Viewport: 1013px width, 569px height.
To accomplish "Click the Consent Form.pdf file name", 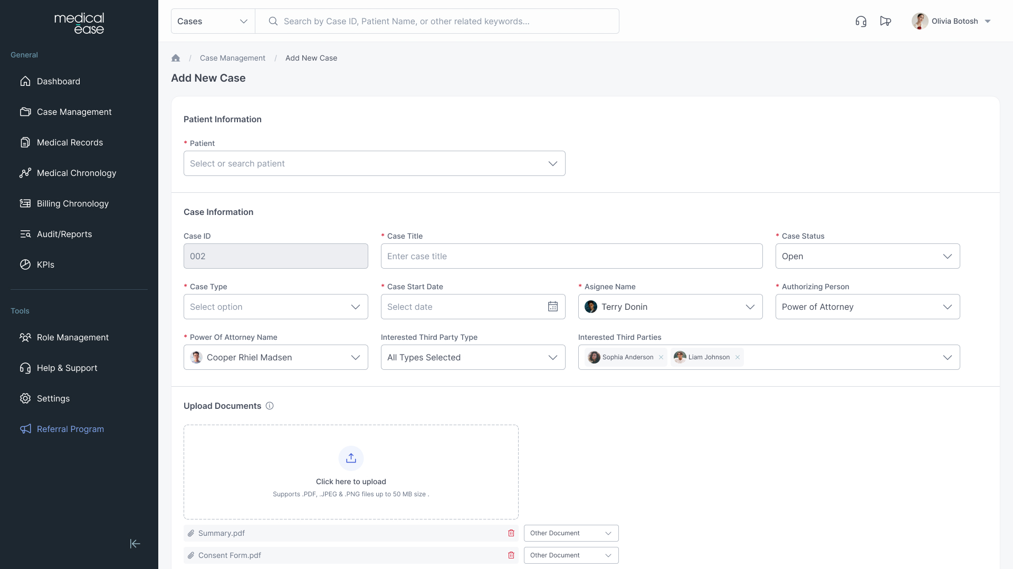I will click(x=230, y=555).
